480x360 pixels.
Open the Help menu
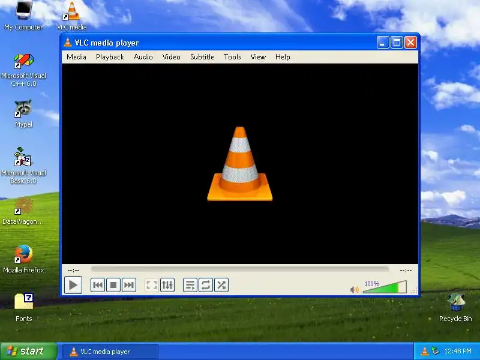(283, 57)
